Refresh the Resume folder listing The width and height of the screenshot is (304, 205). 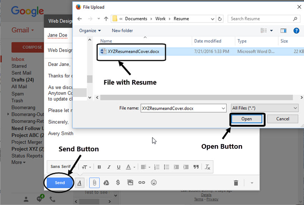220,19
